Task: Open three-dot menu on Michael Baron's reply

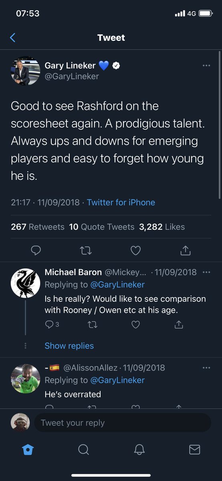Action: 206,272
